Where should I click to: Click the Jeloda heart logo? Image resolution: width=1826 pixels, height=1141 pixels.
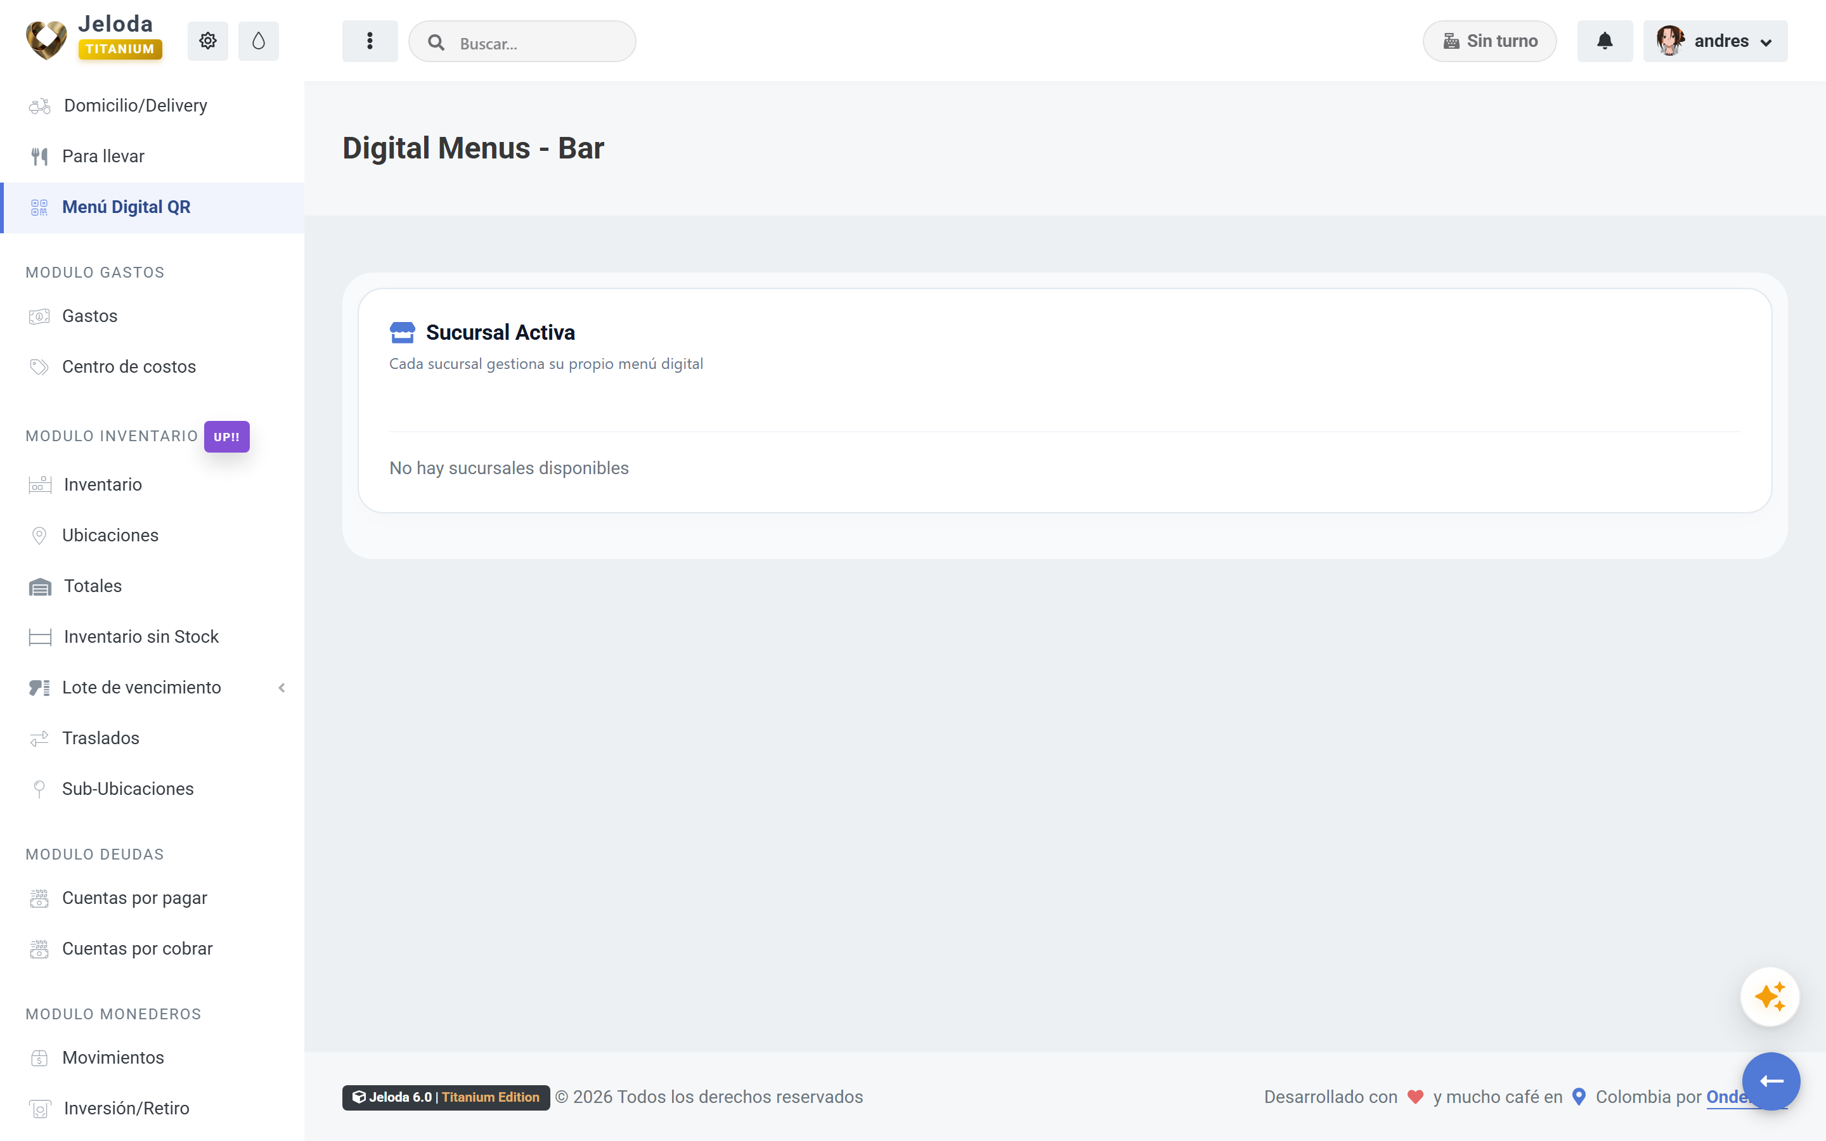pos(47,39)
